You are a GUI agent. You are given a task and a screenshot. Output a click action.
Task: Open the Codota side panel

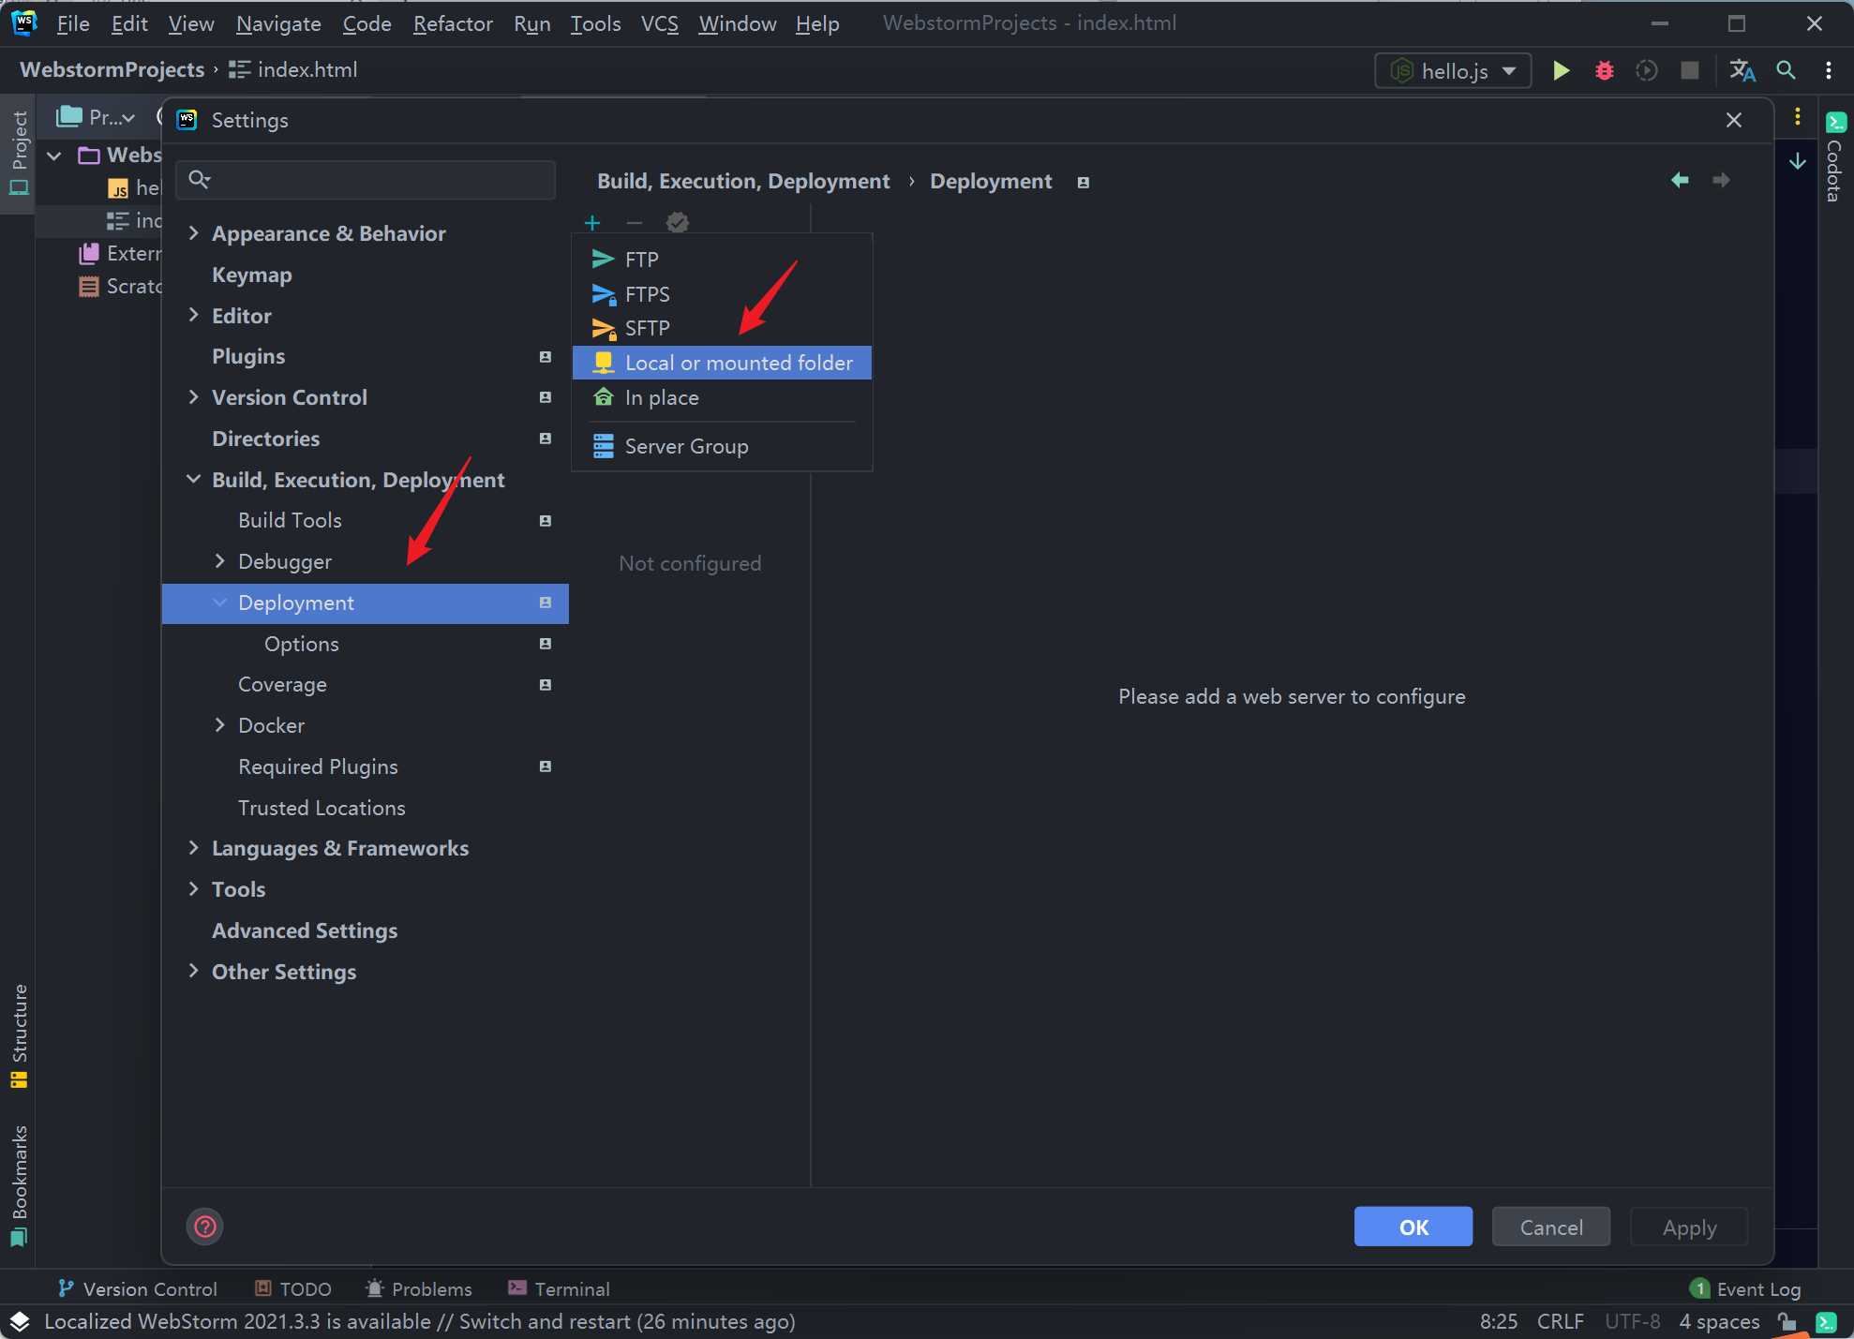click(1835, 159)
